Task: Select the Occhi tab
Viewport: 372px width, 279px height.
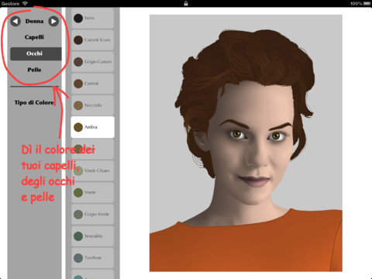Action: pos(36,53)
